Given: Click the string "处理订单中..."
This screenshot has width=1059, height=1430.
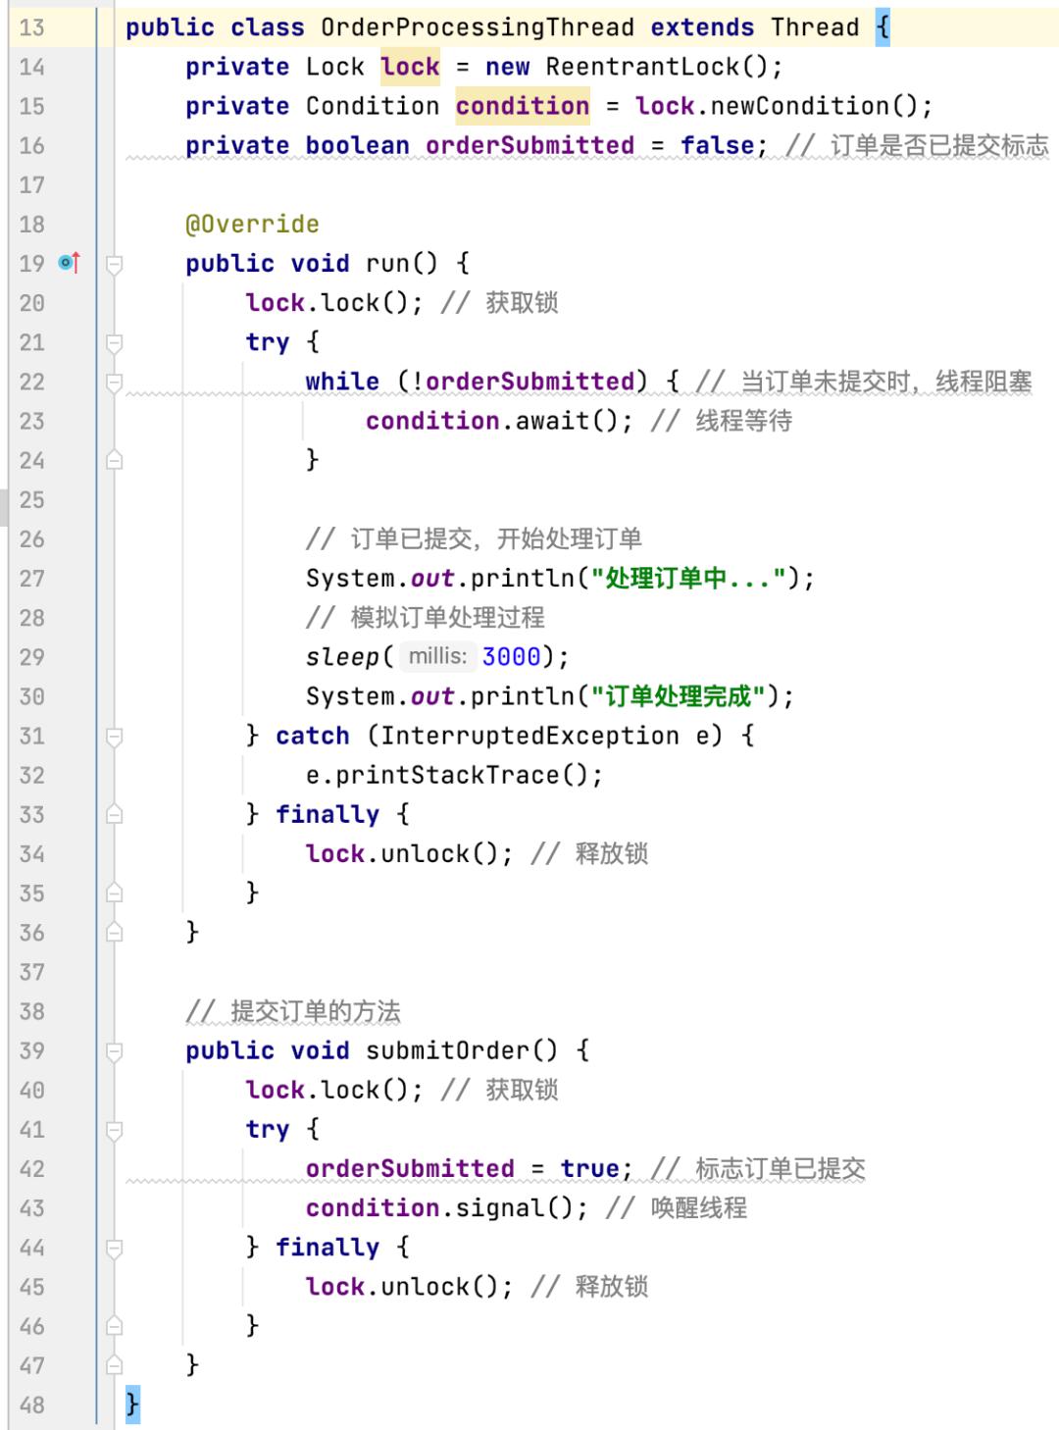Looking at the screenshot, I should pyautogui.click(x=688, y=578).
